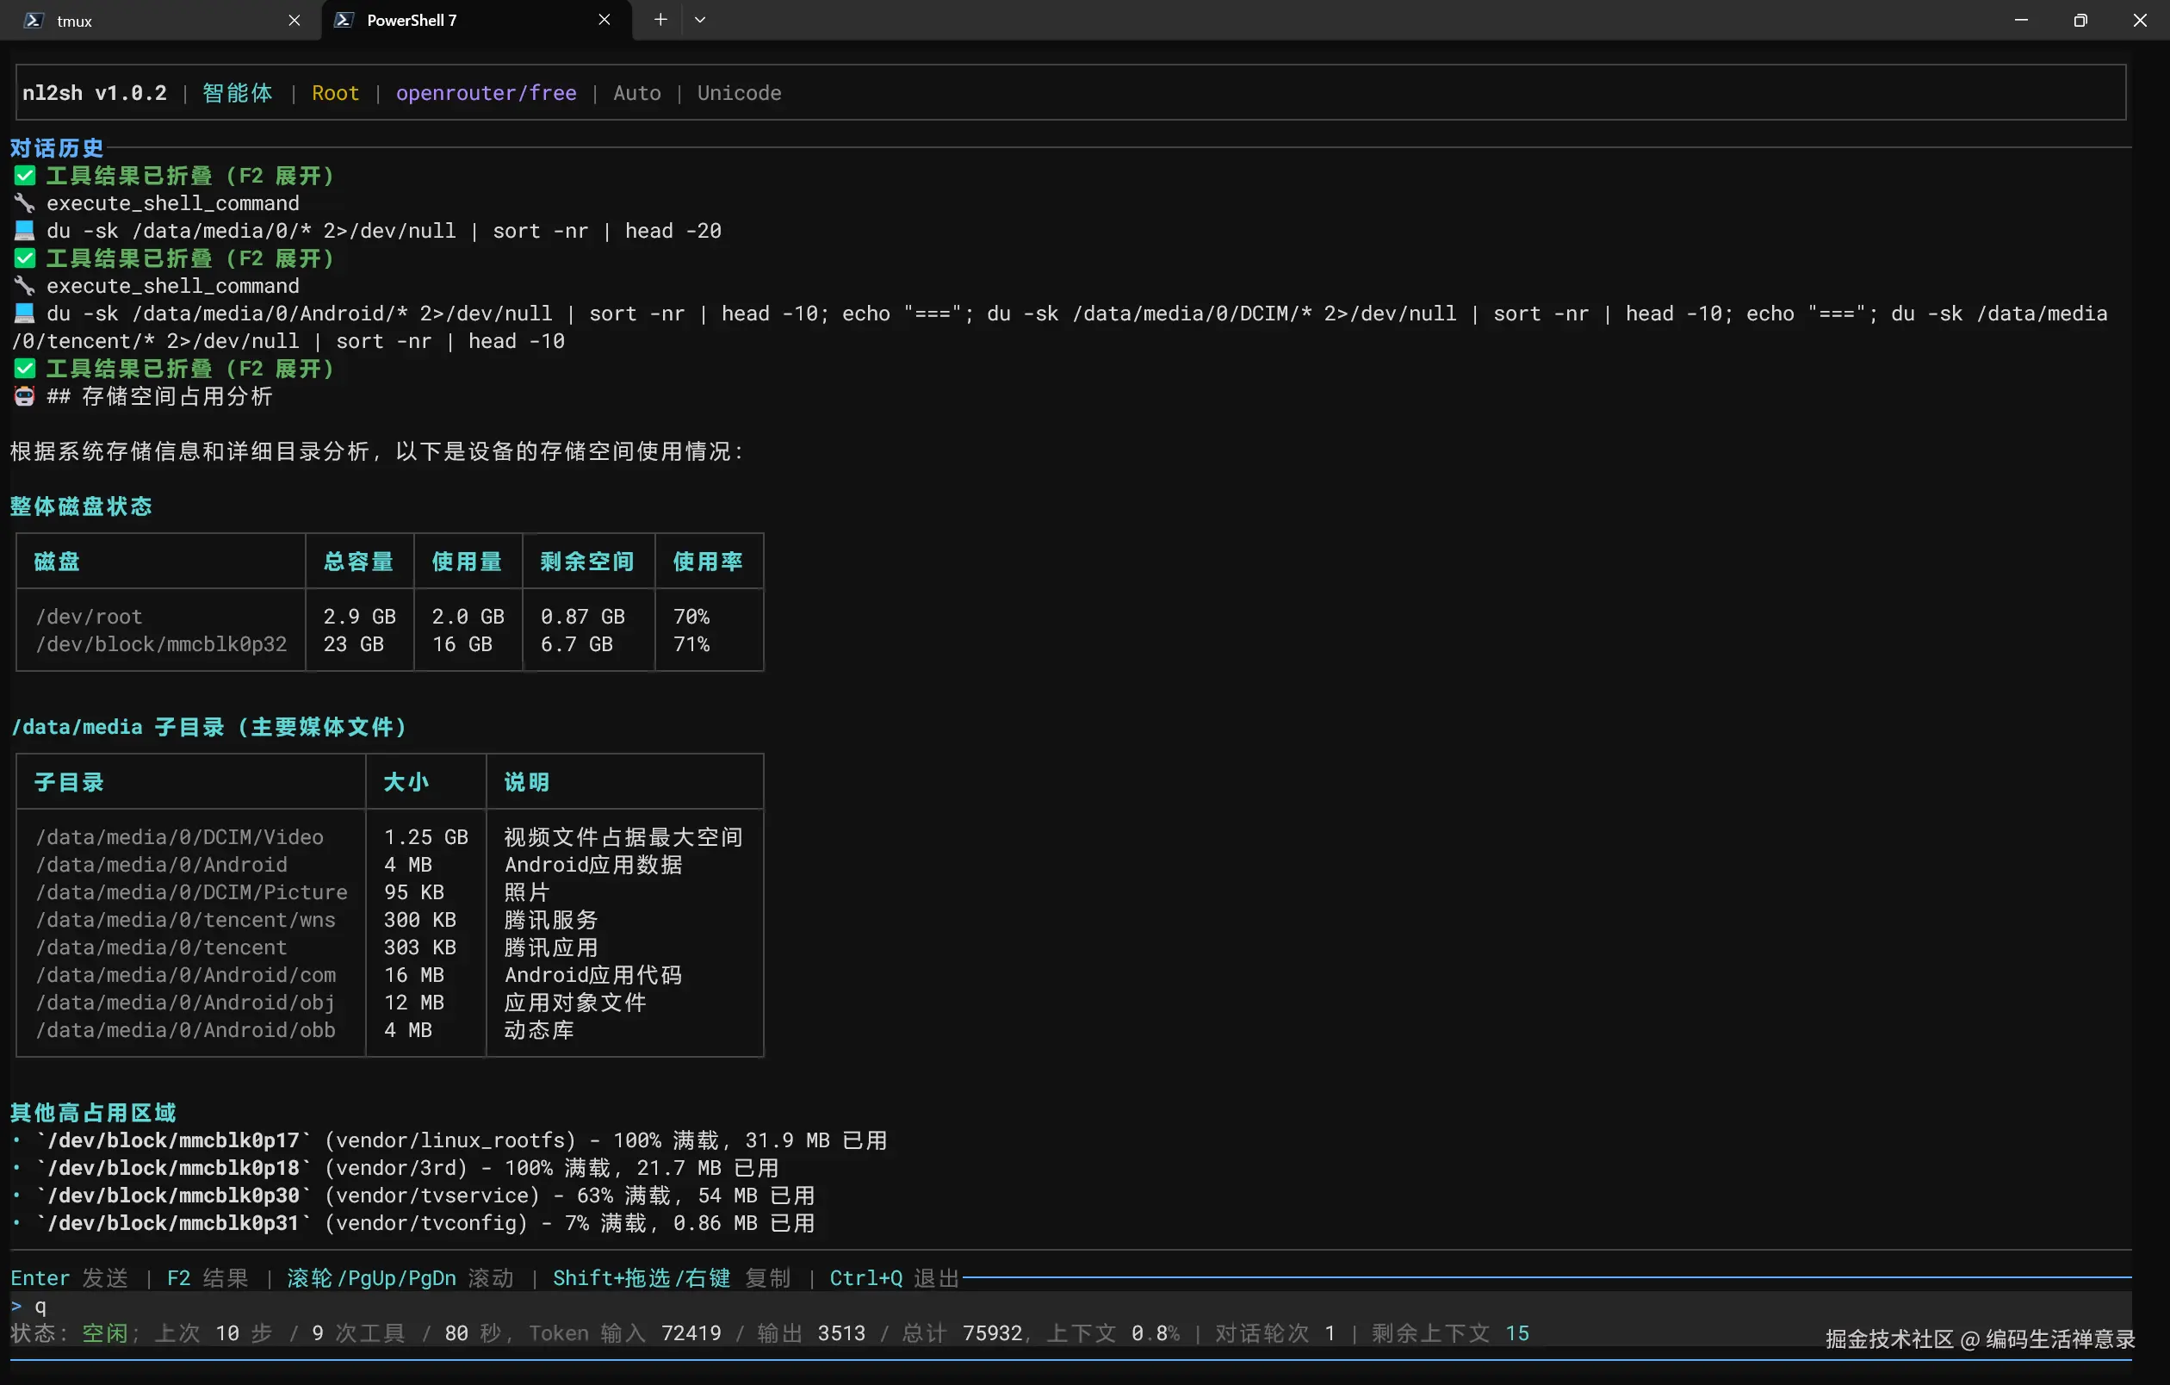The width and height of the screenshot is (2170, 1385).
Task: Click openrouter/free model label
Action: 486,93
